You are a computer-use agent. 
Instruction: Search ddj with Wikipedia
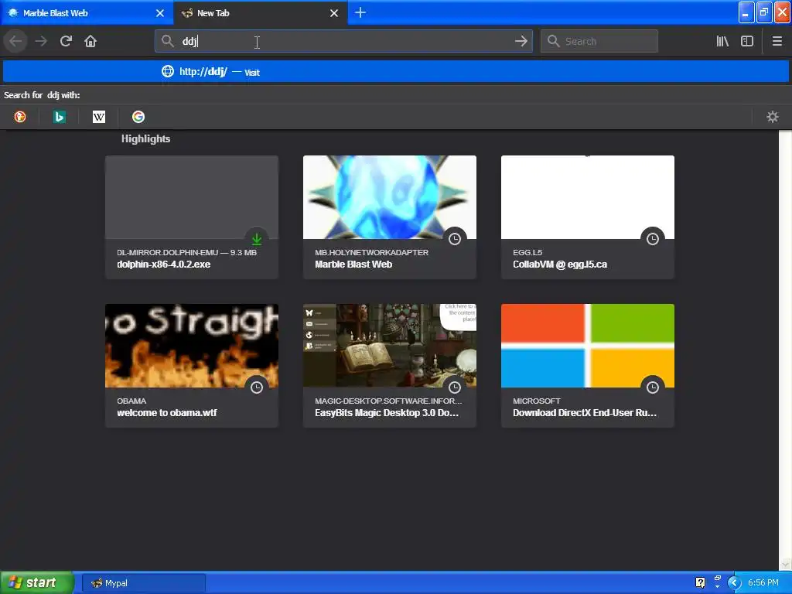pyautogui.click(x=99, y=118)
